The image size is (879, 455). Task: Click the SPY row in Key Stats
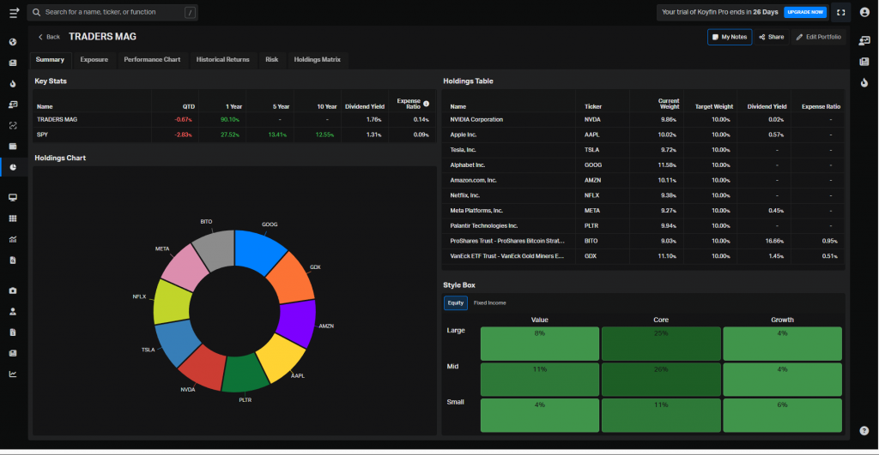(233, 135)
